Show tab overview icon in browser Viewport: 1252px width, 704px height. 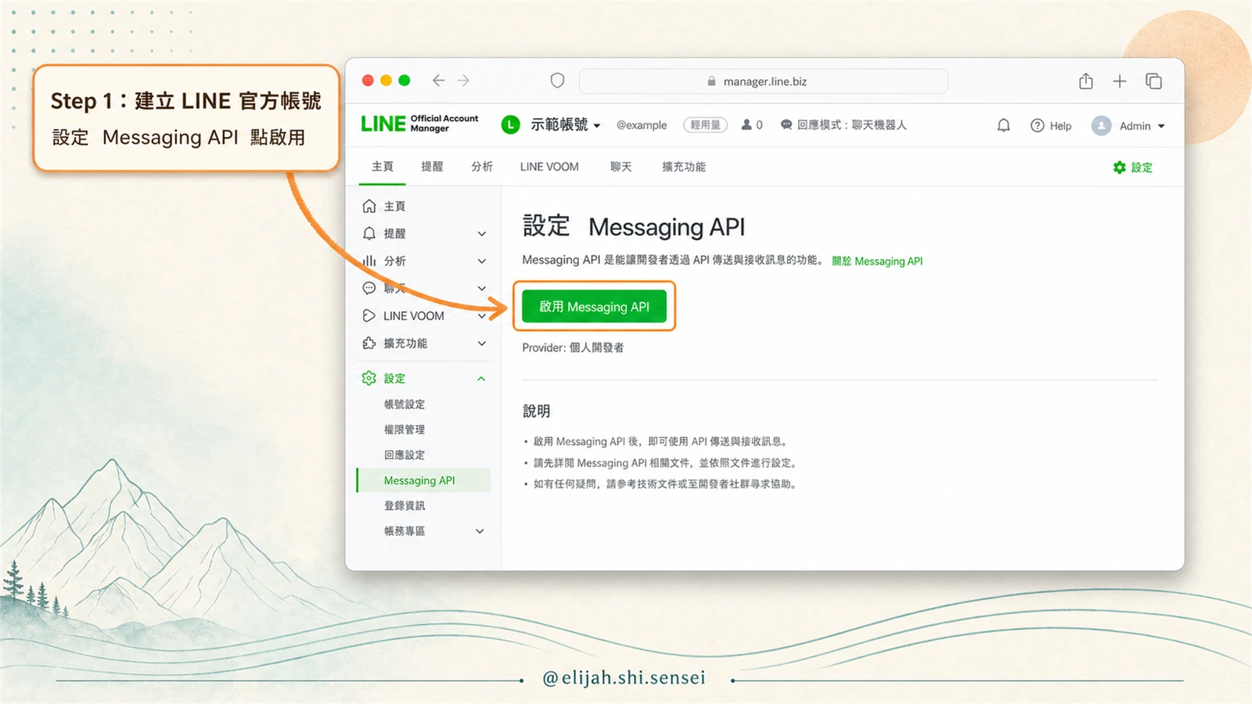click(x=1153, y=81)
